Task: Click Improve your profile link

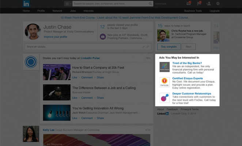Action: click(x=55, y=37)
